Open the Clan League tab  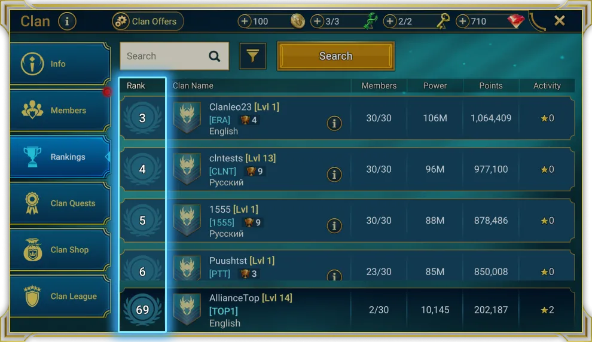pos(60,296)
